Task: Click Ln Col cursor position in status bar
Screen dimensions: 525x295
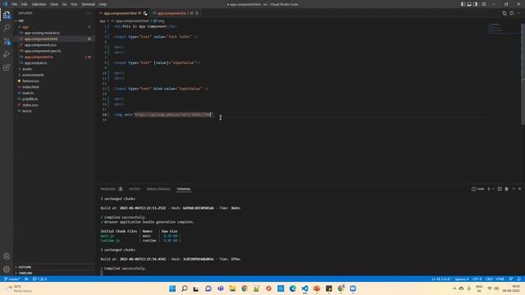Action: [x=441, y=279]
